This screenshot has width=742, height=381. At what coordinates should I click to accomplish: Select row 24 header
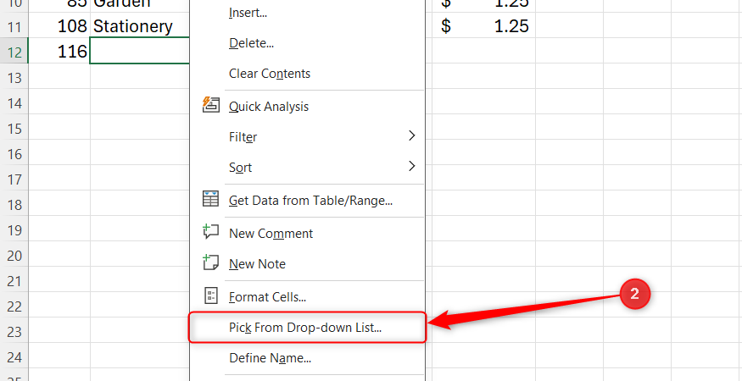click(x=14, y=357)
